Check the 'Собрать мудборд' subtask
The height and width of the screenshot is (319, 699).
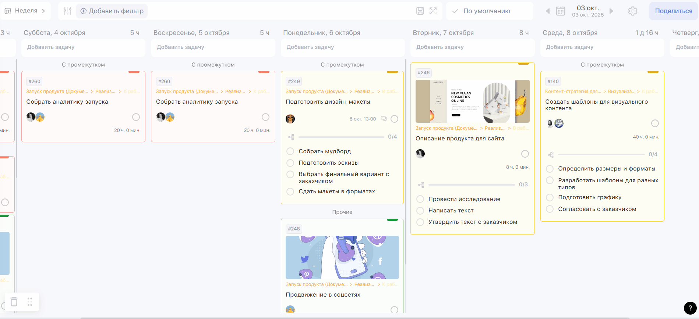[x=290, y=151]
